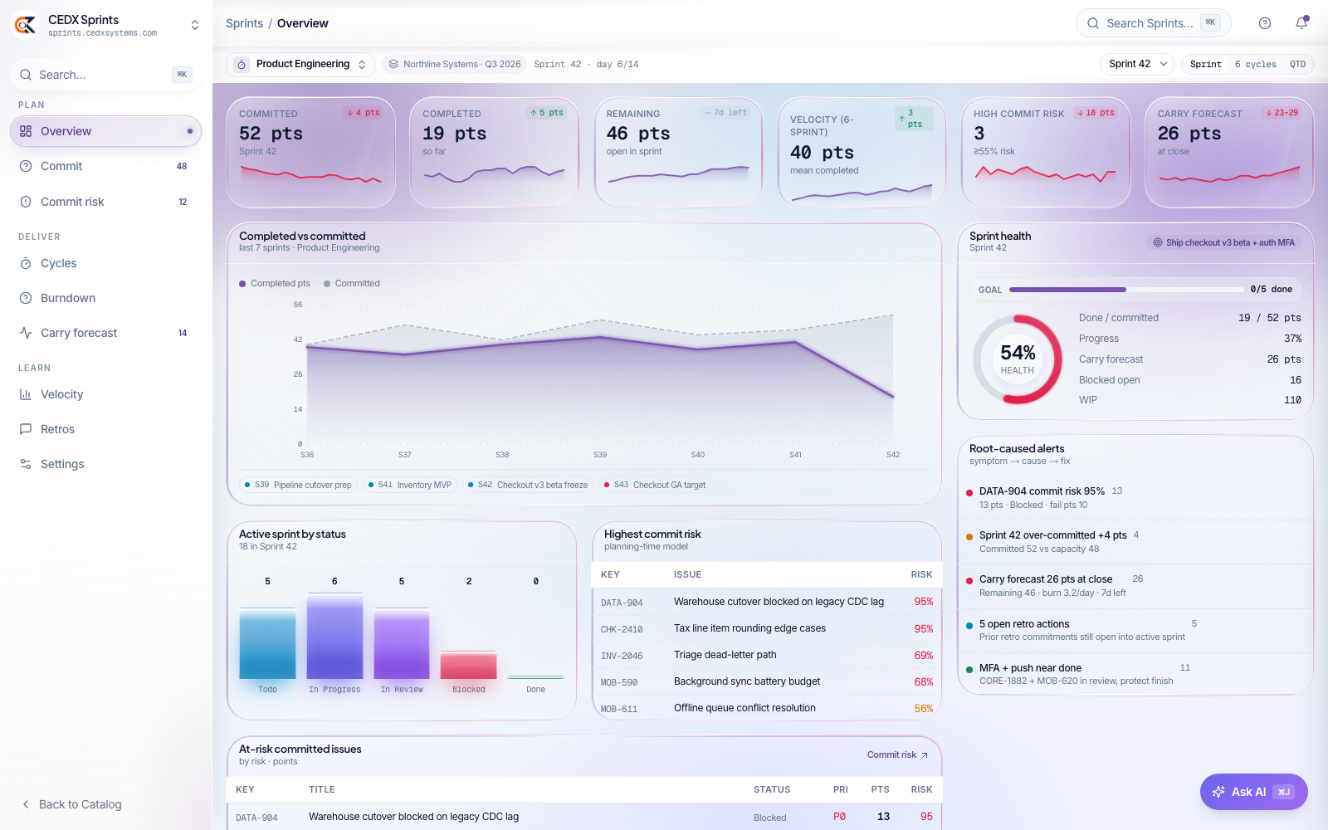The width and height of the screenshot is (1328, 830).
Task: Click the Velocity 40 pts card
Action: coord(862,153)
